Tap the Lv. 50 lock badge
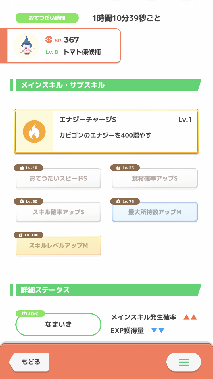The width and height of the screenshot is (213, 379). coord(28,201)
